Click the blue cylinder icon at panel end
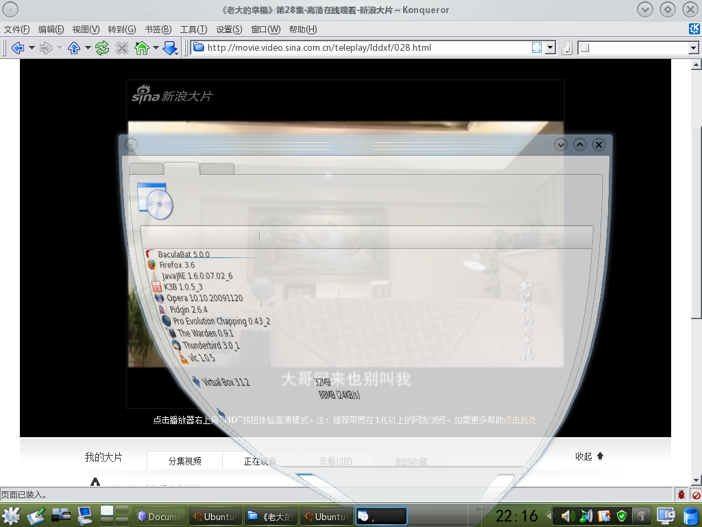702x527 pixels. [691, 516]
